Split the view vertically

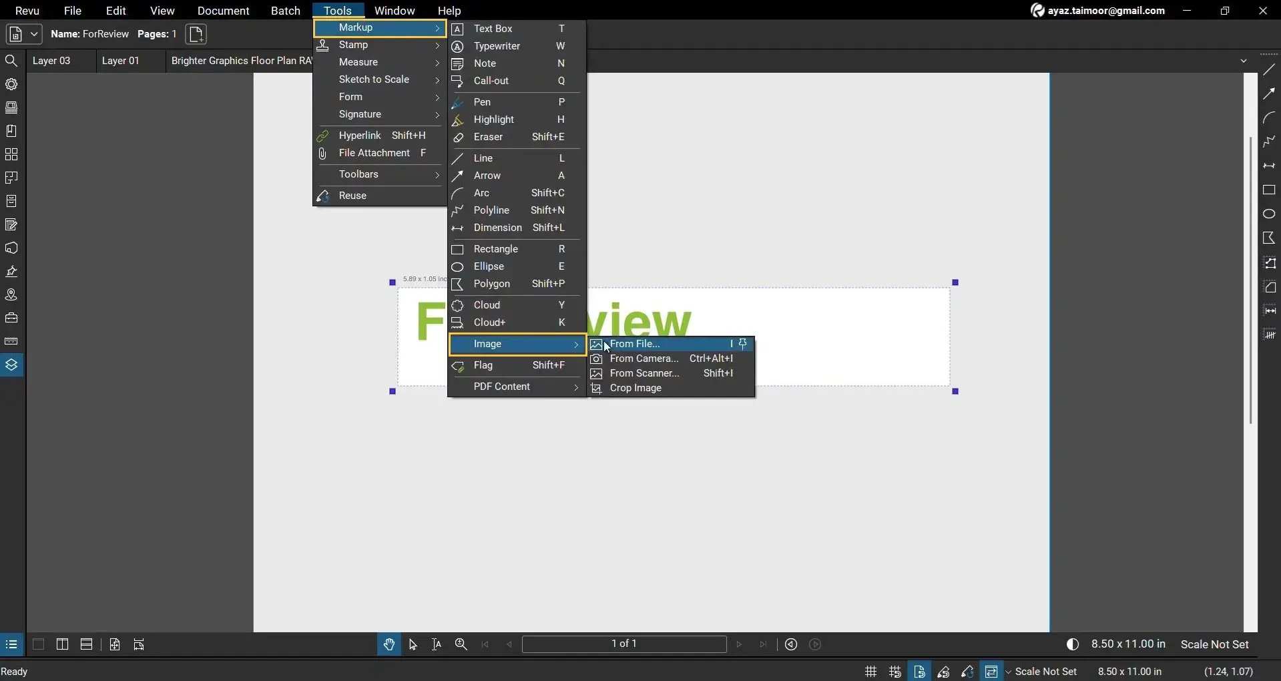click(x=62, y=644)
